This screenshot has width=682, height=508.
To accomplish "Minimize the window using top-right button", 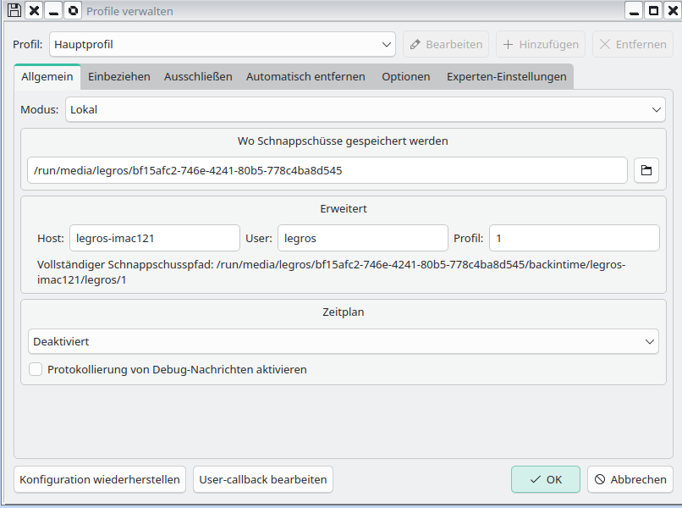I will (x=635, y=11).
